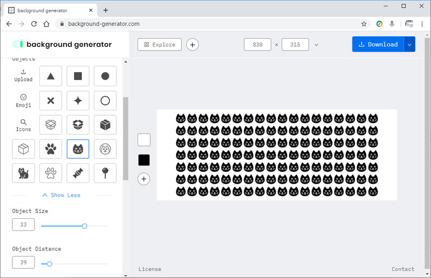Select the white color swatch
Image resolution: width=431 pixels, height=278 pixels.
pos(144,140)
